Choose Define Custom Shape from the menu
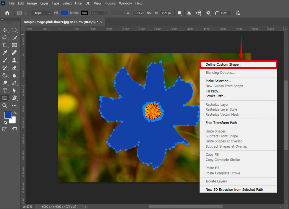 (x=223, y=64)
